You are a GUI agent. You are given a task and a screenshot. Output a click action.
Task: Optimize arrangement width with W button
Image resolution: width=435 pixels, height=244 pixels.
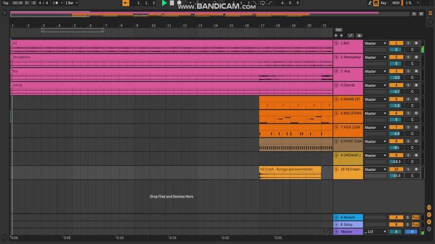pos(421,14)
